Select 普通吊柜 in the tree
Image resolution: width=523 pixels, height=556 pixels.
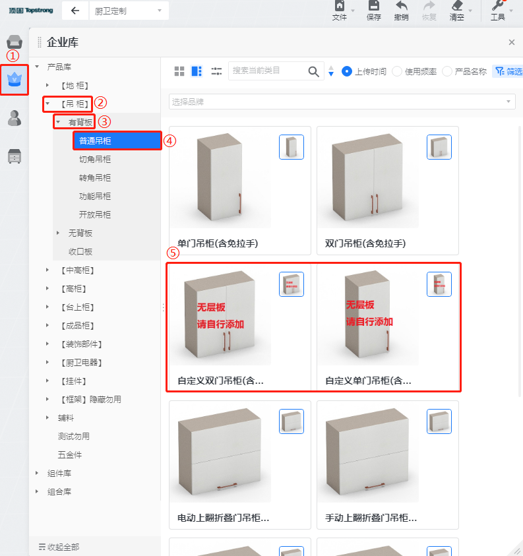click(x=117, y=140)
